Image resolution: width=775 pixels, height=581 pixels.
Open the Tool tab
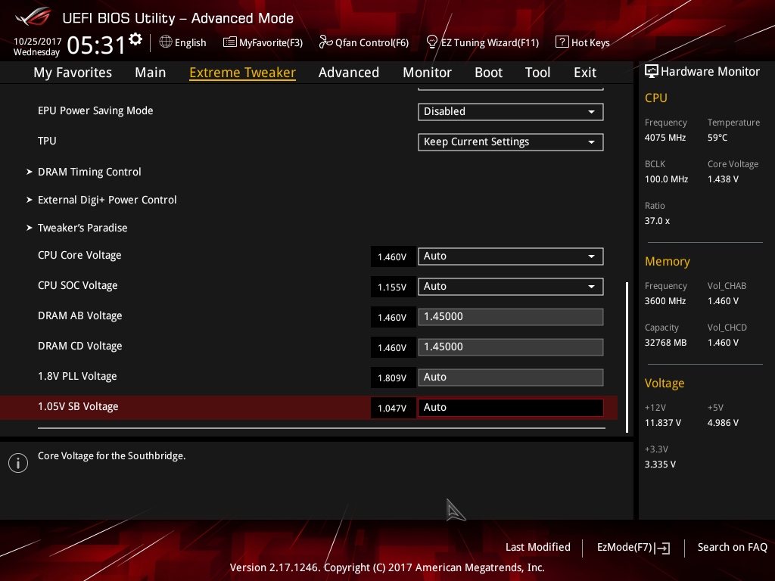click(538, 73)
